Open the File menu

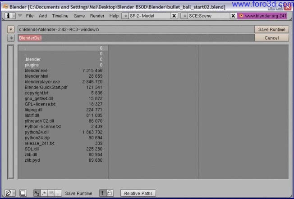30,16
